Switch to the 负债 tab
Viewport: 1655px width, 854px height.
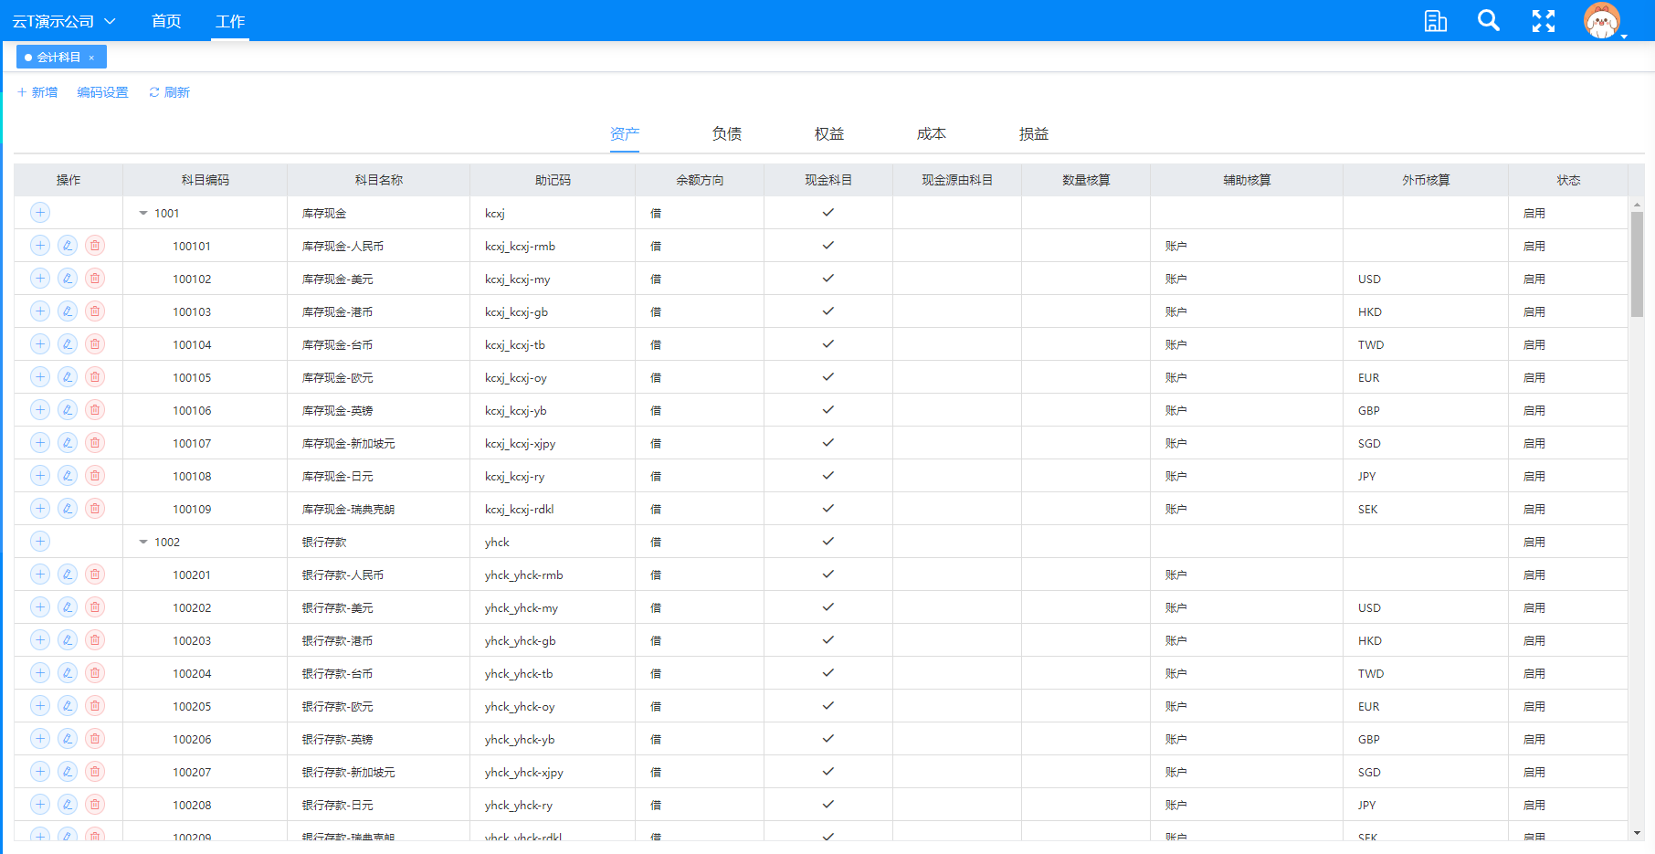(726, 134)
